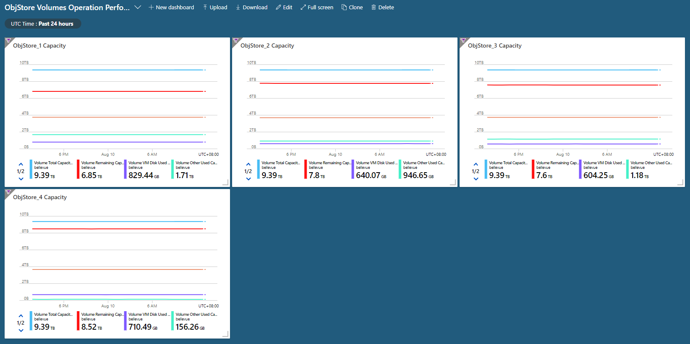The image size is (690, 344).
Task: Go to next legend page in ObjStore_1
Action: [21, 179]
